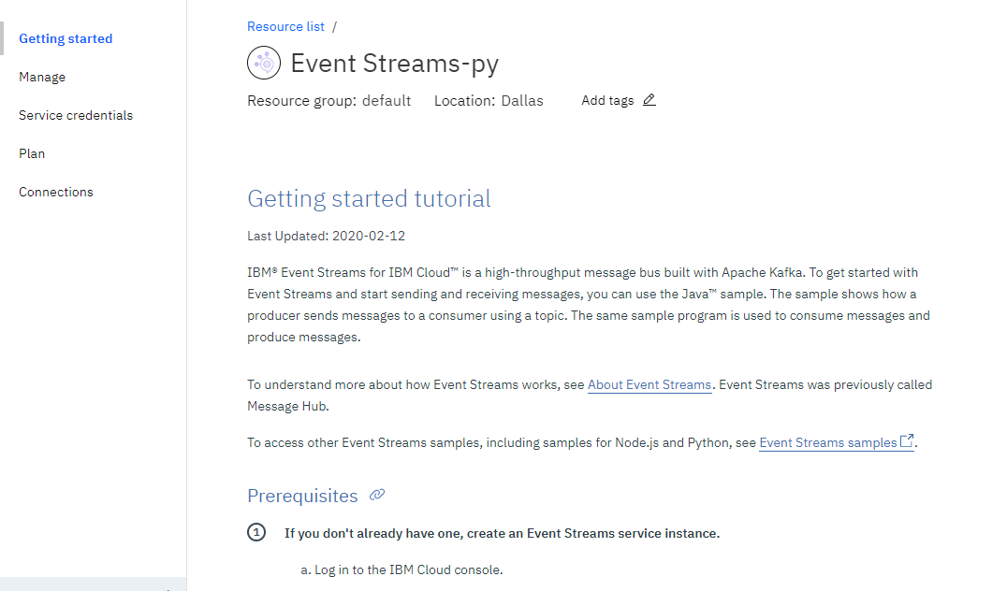Click the Add tags pencil icon
The height and width of the screenshot is (591, 1007).
(649, 100)
